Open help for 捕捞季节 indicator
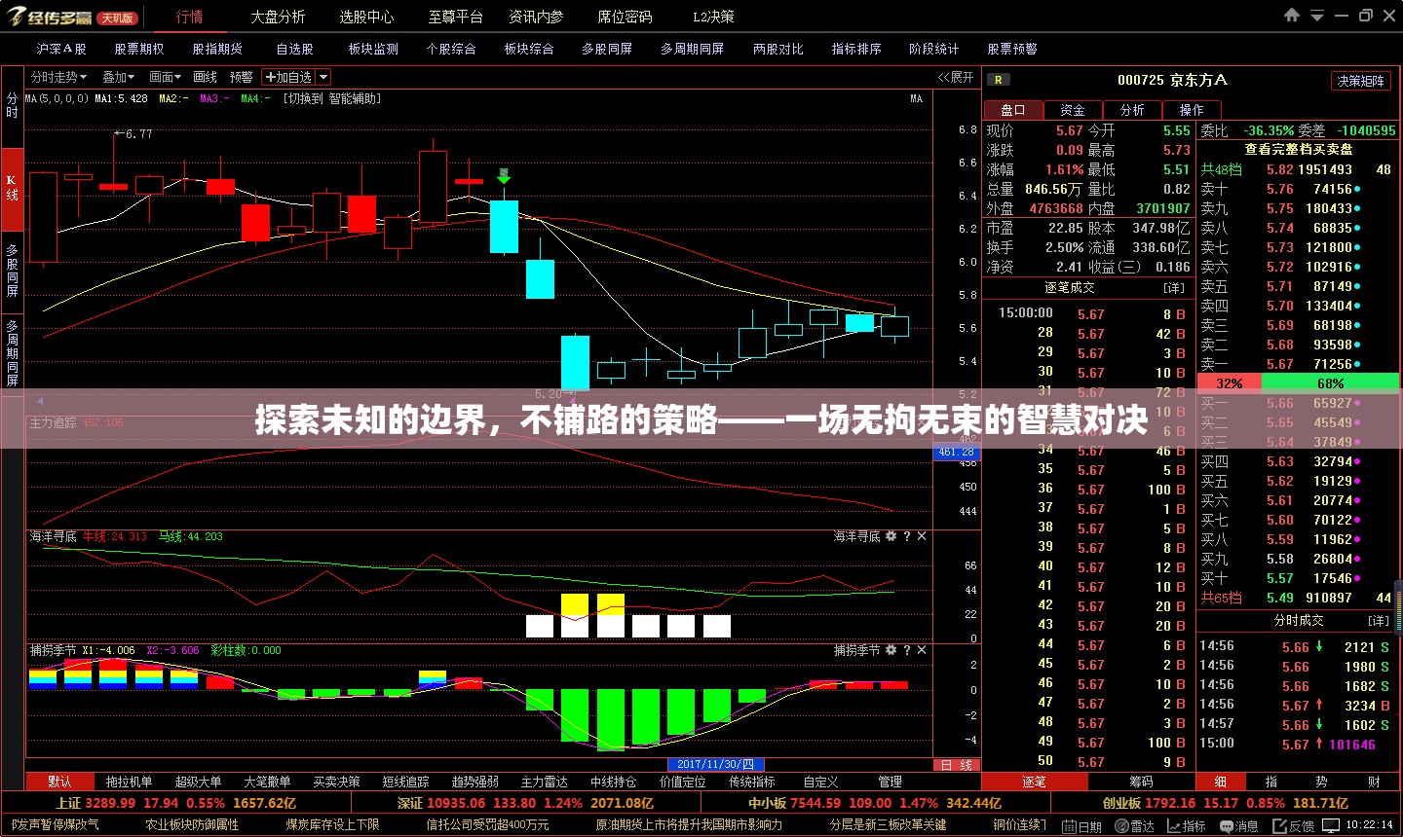This screenshot has width=1403, height=837. pyautogui.click(x=907, y=650)
